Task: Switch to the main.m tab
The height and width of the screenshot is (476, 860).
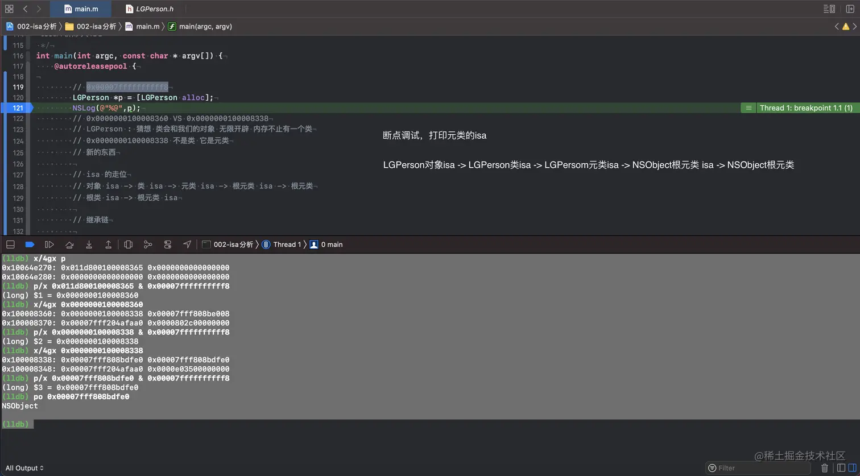Action: pos(81,9)
